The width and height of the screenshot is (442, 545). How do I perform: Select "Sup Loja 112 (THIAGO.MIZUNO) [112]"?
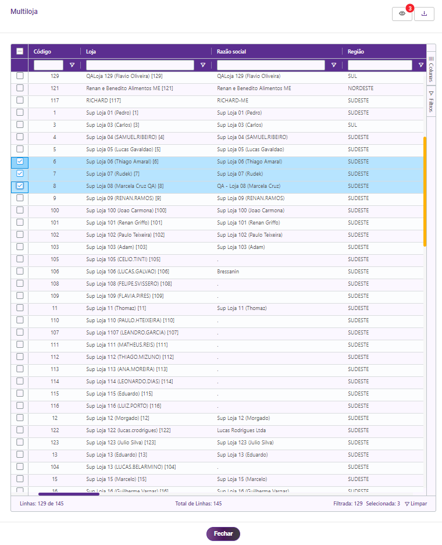[130, 357]
